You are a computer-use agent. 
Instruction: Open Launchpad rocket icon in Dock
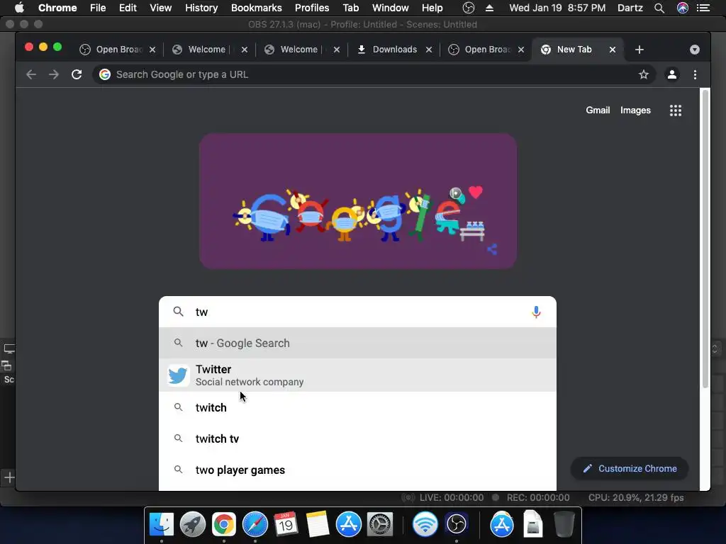pyautogui.click(x=193, y=524)
